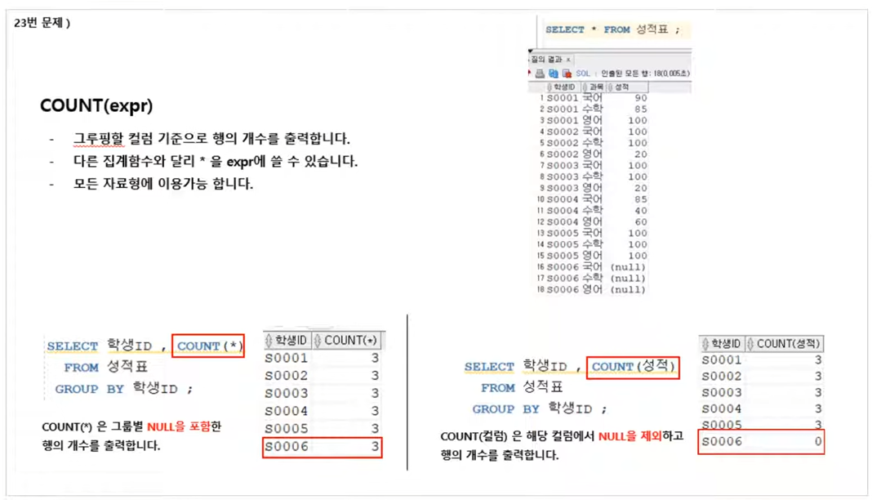Click the COUNT(*) expression in left query

click(x=208, y=346)
